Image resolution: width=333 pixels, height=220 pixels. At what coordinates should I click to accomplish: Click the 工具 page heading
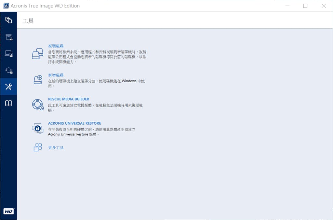coord(28,21)
